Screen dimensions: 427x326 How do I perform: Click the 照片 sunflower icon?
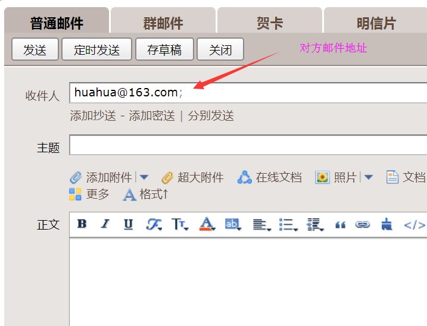tap(322, 177)
